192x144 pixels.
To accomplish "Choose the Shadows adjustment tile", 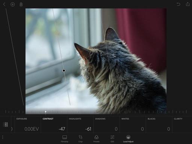I will tap(106, 124).
